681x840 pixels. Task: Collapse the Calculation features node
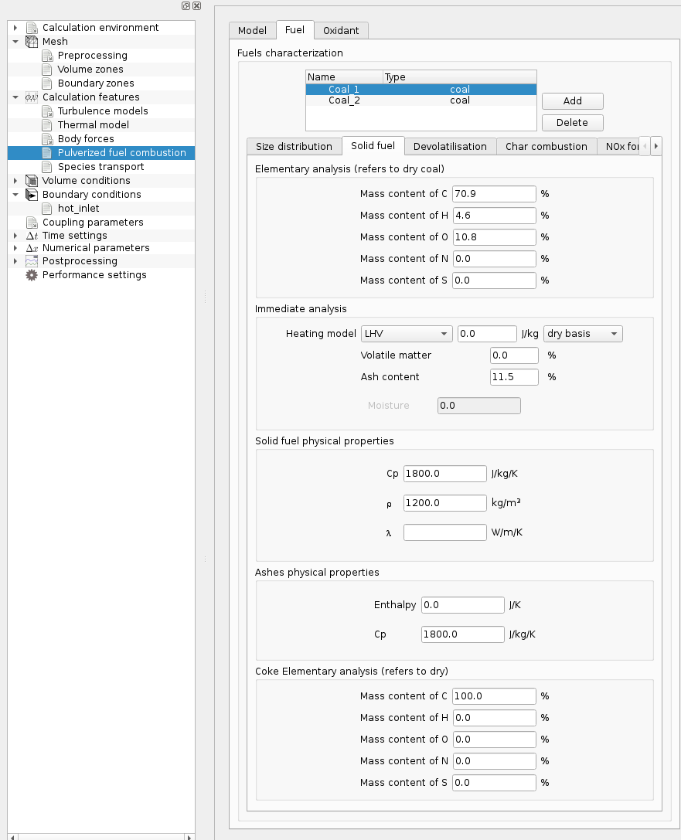(15, 97)
